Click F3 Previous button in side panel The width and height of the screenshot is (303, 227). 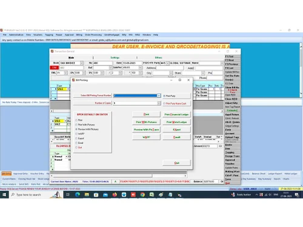(232, 64)
